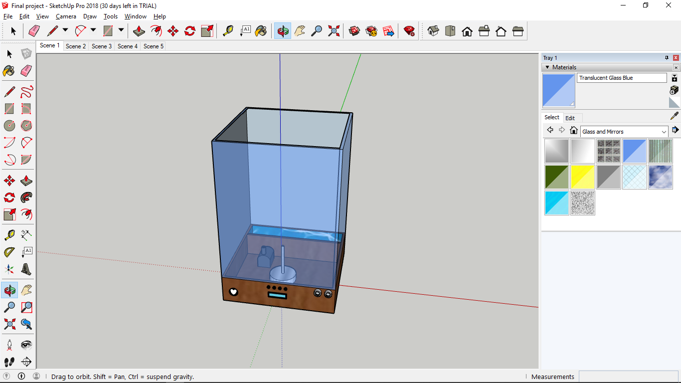Open the dropdown arrow beside the pencil tool
The image size is (681, 383).
65,31
